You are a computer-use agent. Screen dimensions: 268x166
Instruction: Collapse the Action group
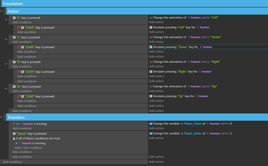2,11
